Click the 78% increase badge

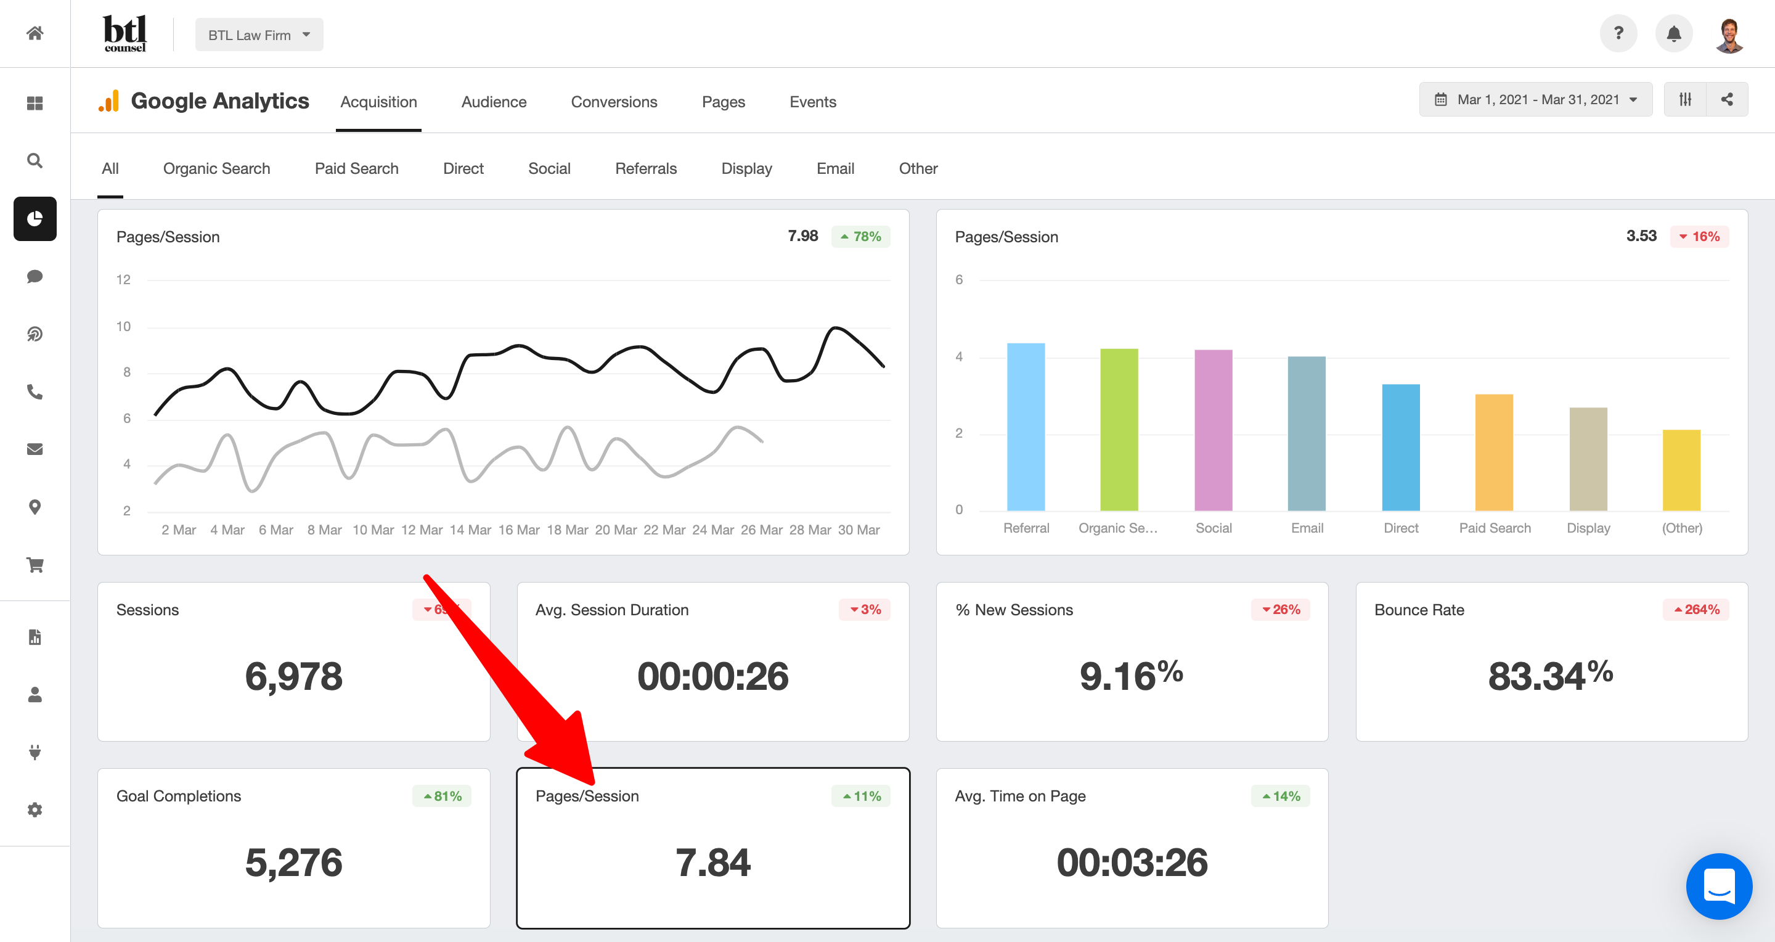860,236
